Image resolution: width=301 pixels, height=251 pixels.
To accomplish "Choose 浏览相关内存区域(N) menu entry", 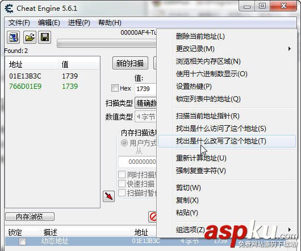I will point(227,61).
